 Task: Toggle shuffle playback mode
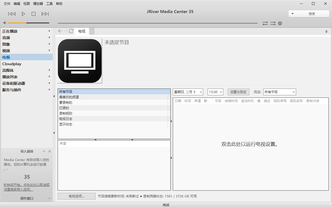pyautogui.click(x=265, y=23)
